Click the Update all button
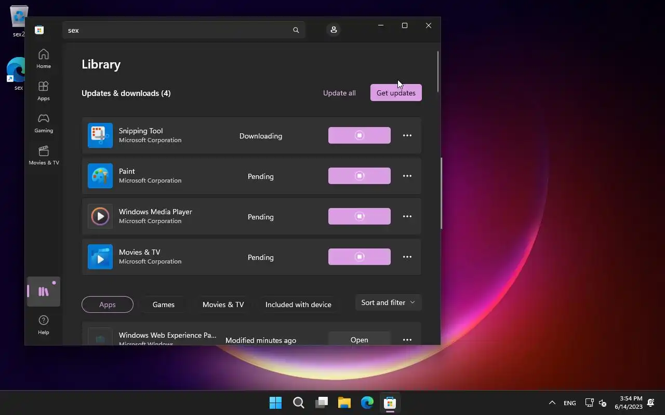The height and width of the screenshot is (415, 665). click(x=339, y=93)
